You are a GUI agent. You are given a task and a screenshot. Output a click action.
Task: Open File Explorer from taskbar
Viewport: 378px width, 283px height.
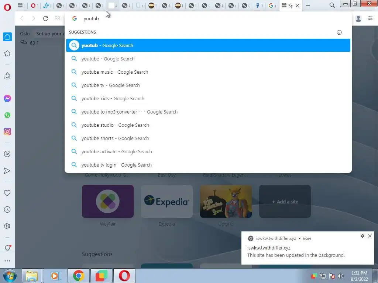click(32, 276)
